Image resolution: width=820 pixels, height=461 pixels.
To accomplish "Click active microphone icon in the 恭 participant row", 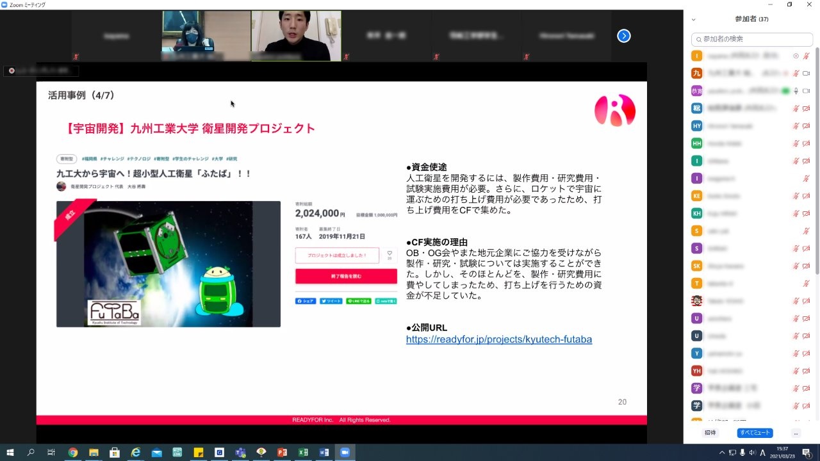I will point(796,91).
